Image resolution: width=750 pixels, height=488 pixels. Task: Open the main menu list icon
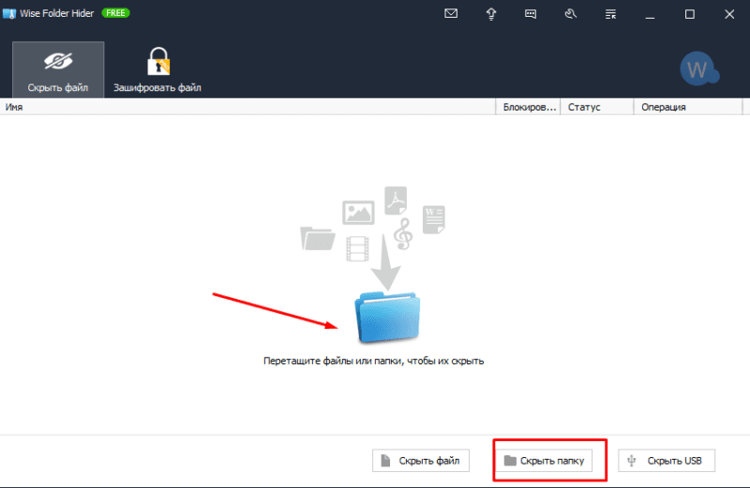[610, 14]
